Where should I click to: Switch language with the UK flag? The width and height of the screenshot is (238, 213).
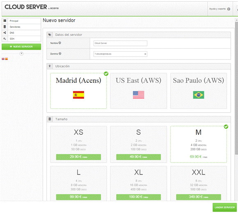point(3,59)
